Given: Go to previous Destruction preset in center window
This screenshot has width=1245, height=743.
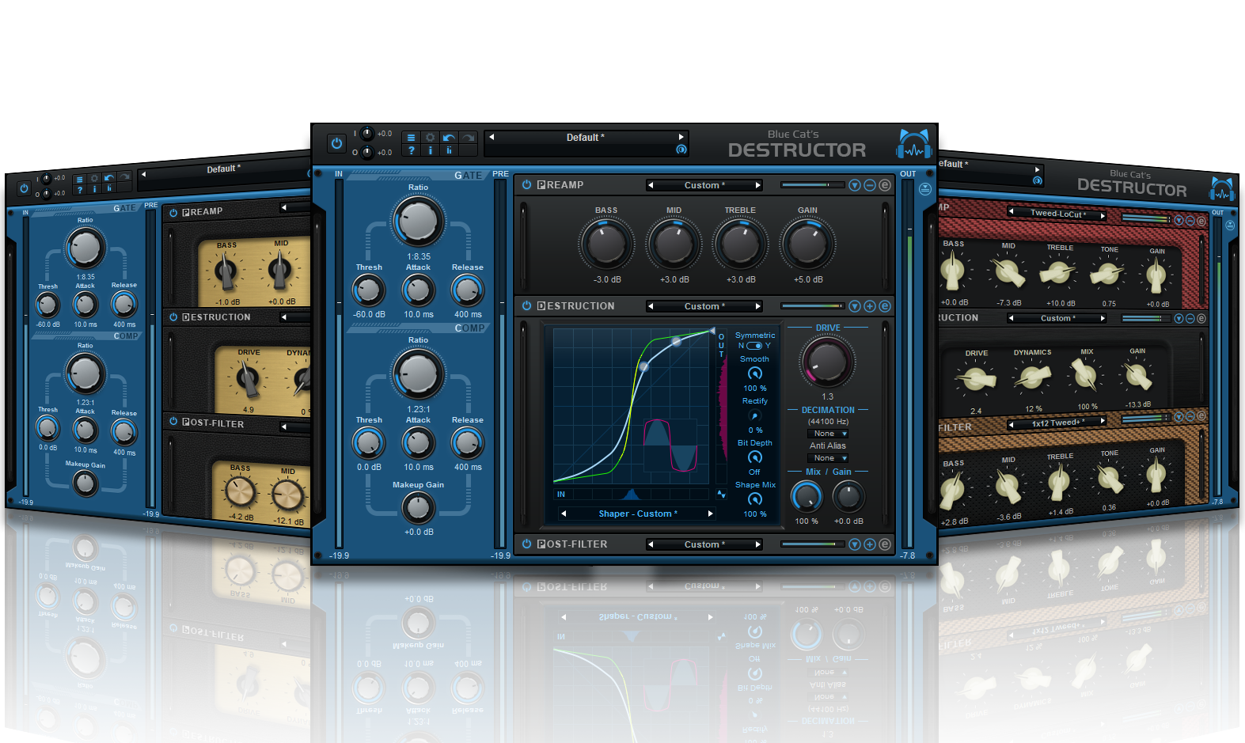Looking at the screenshot, I should coord(651,306).
